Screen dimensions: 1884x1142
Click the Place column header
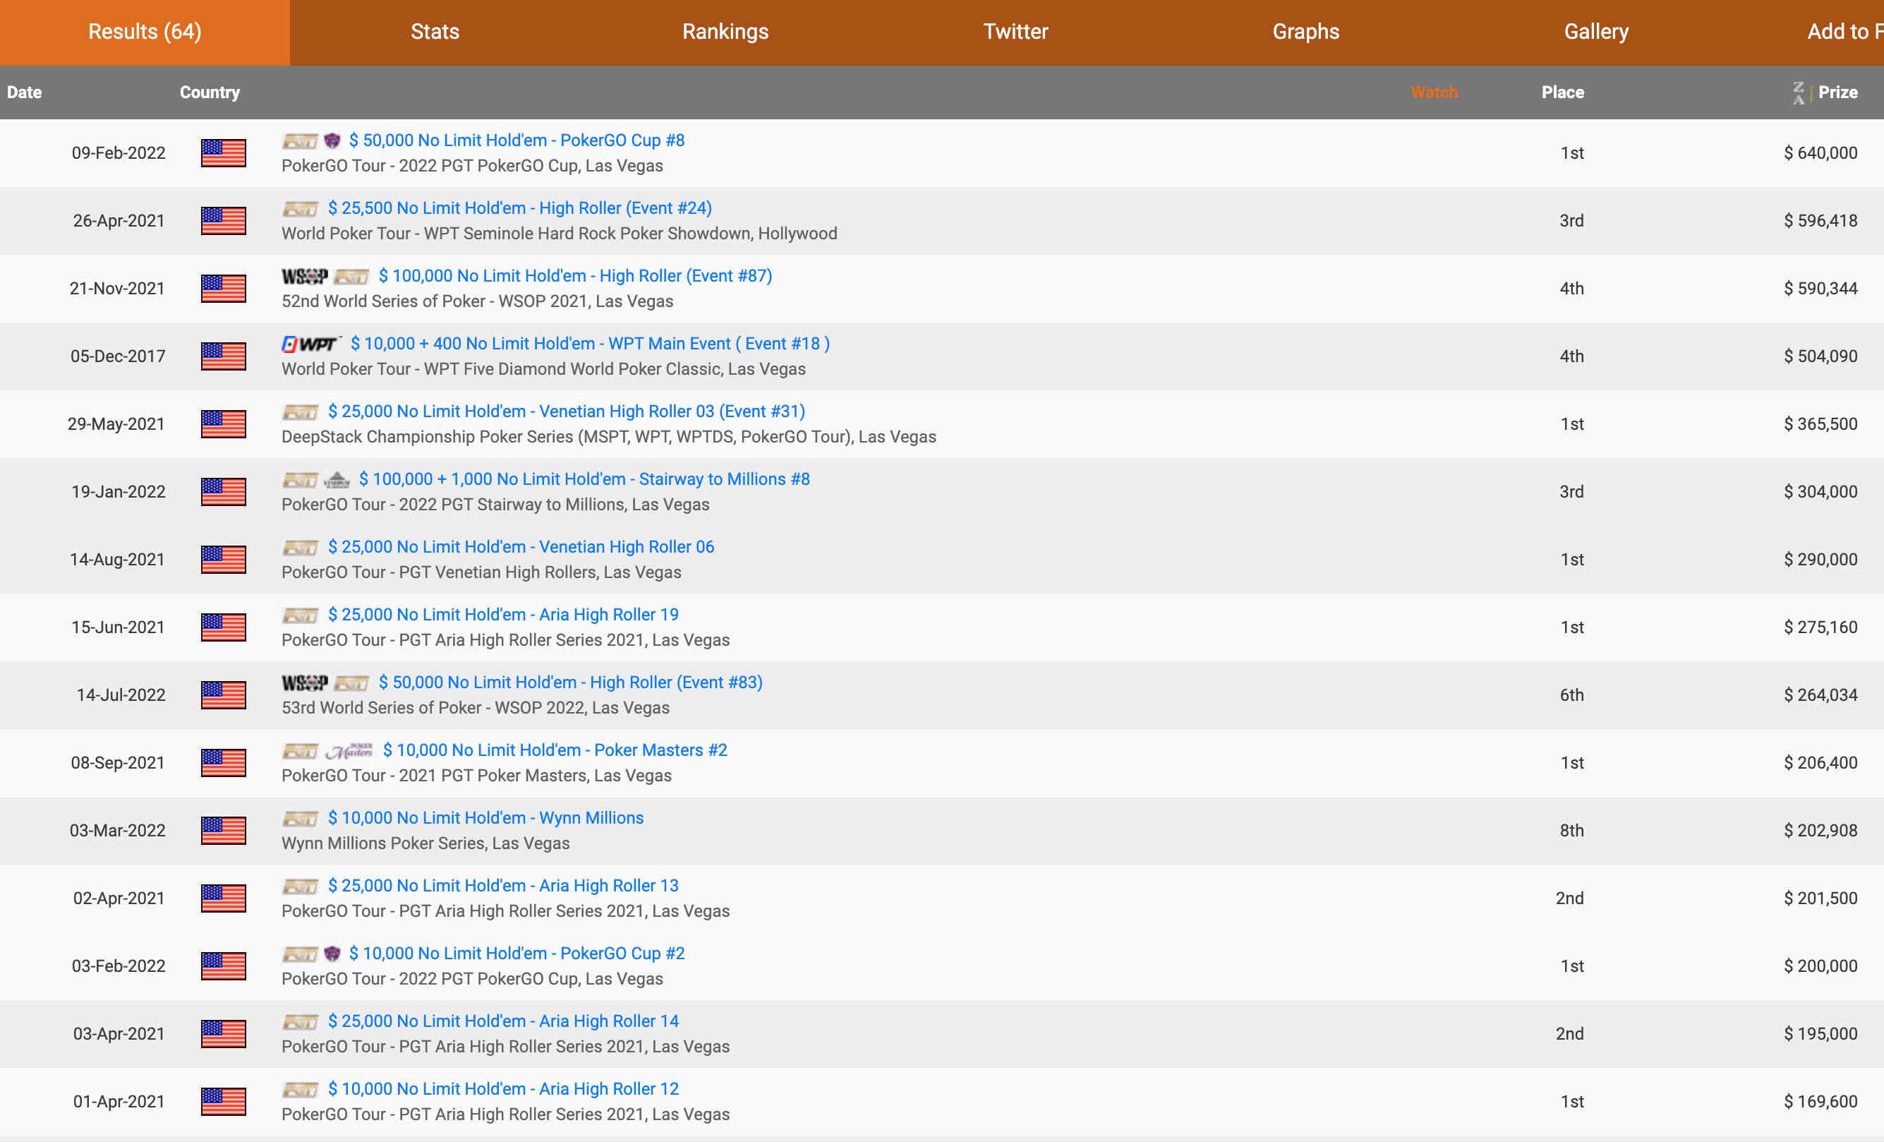pos(1562,92)
